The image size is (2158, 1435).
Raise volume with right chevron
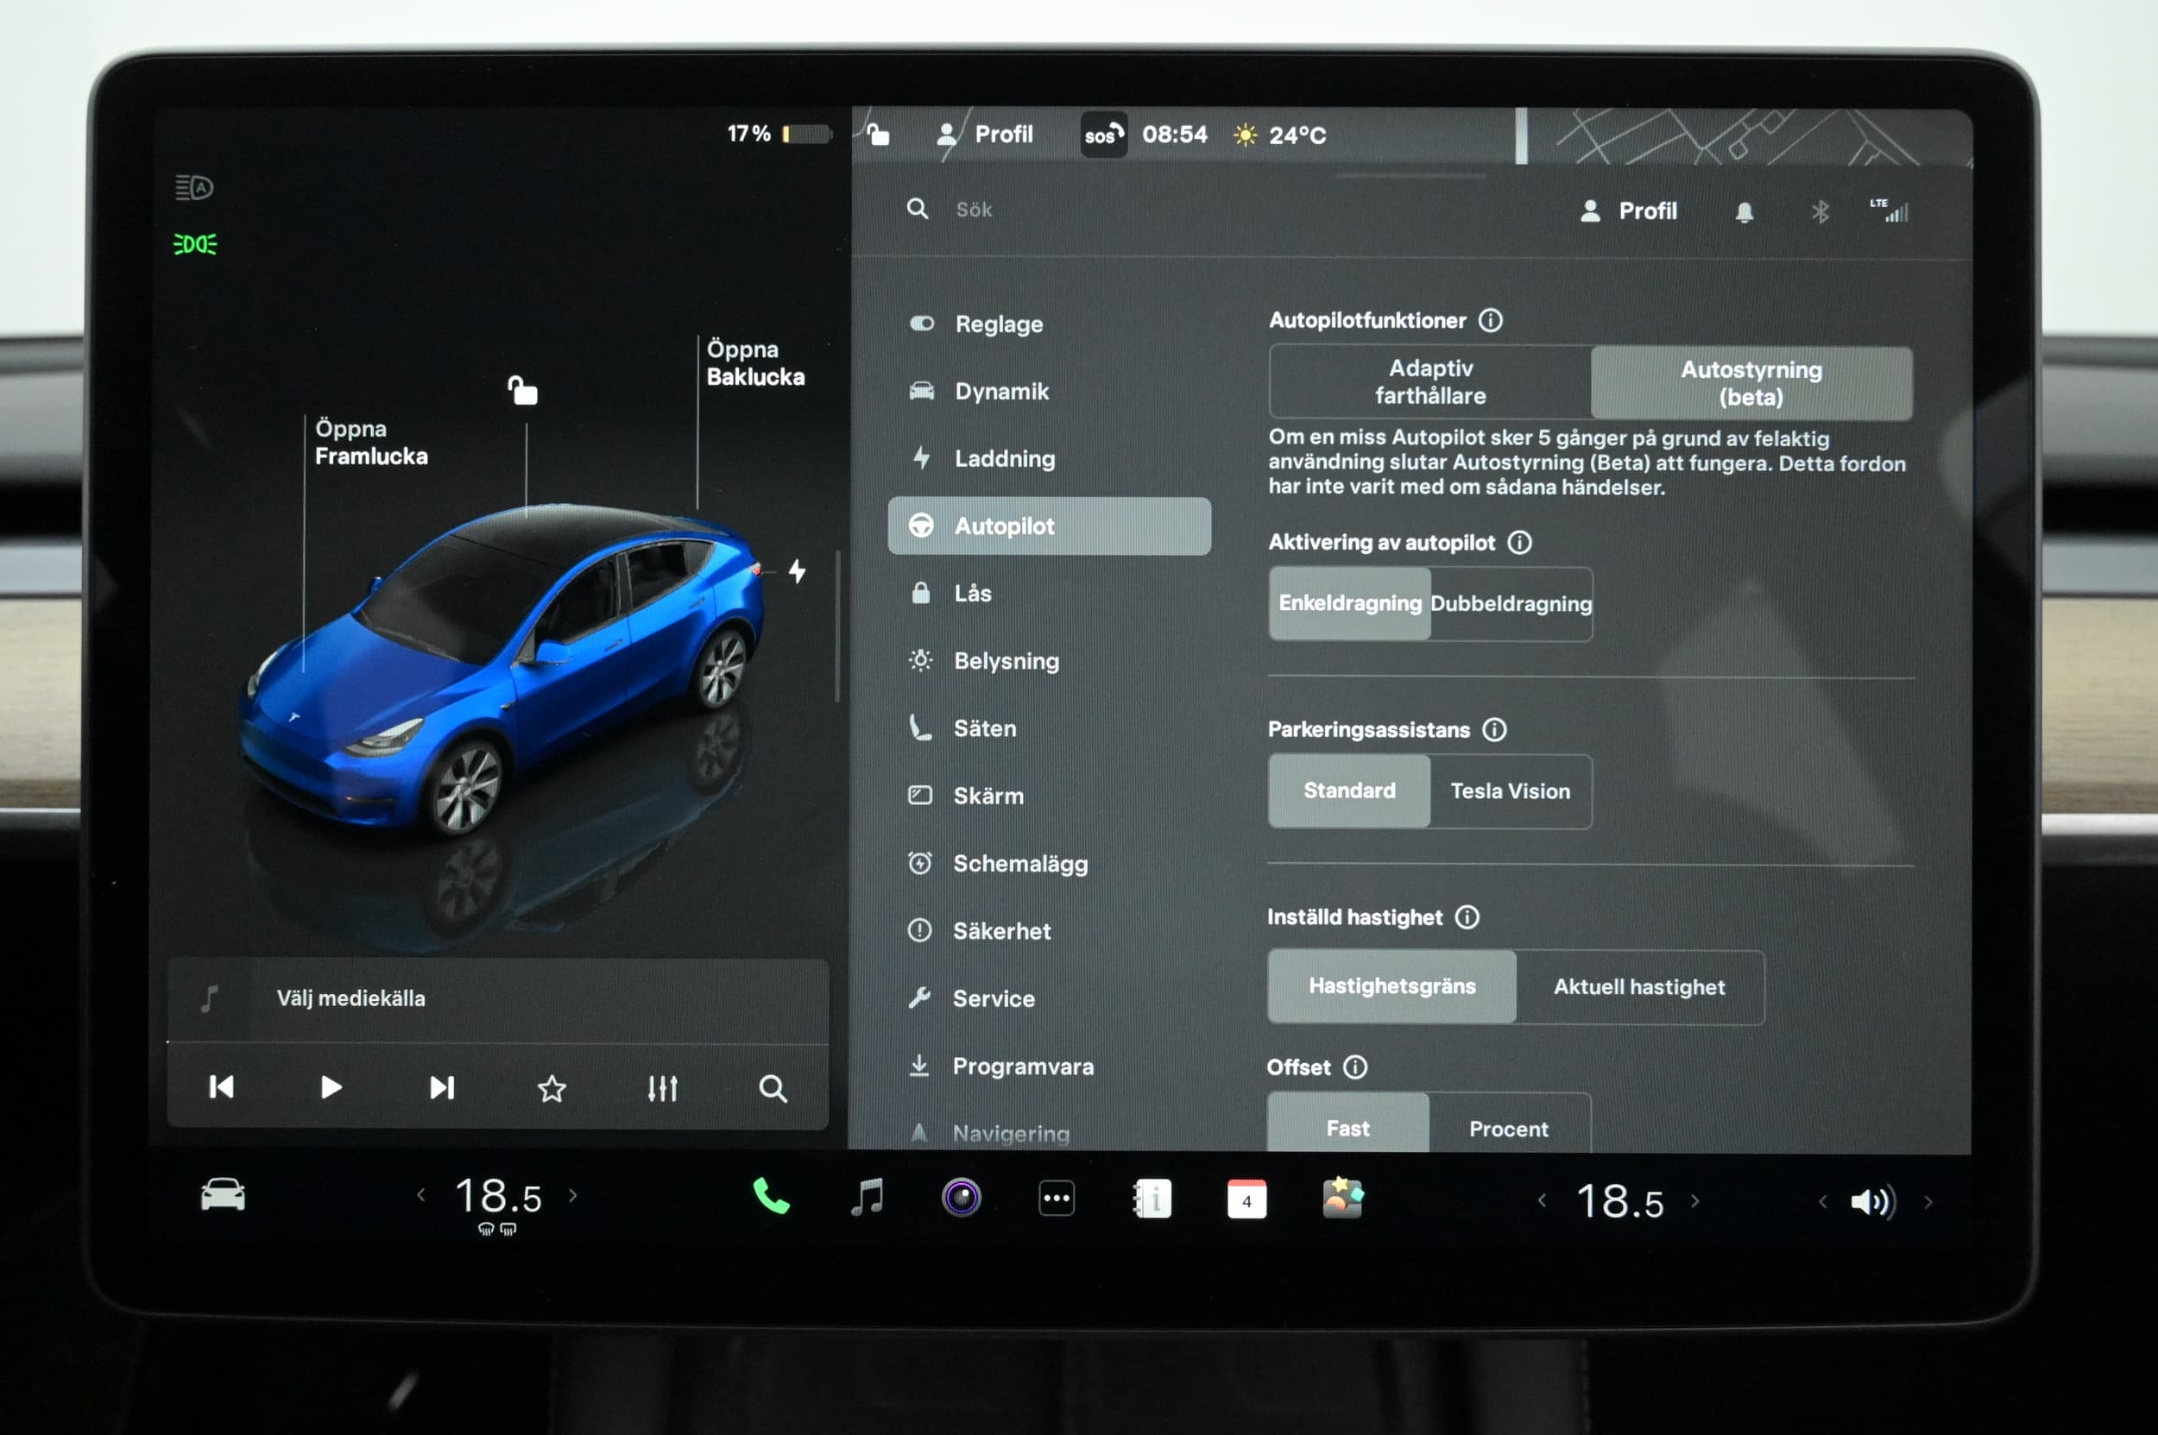1928,1203
